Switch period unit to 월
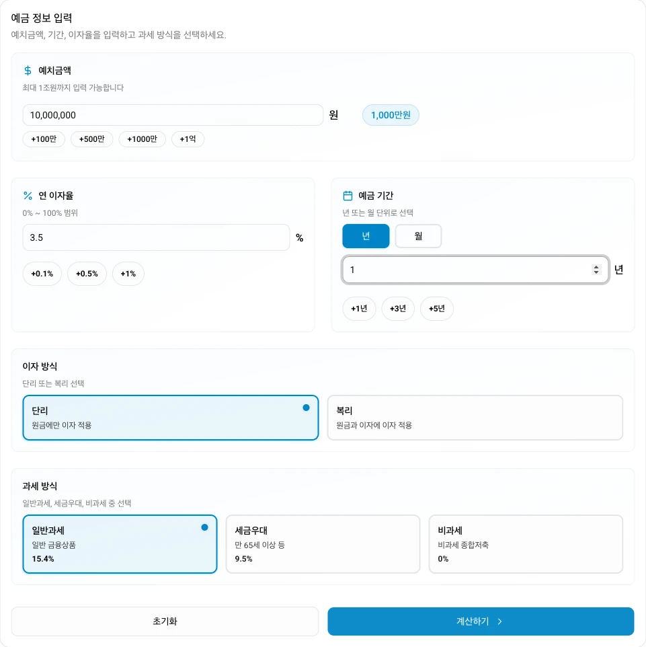Screen dimensions: 646x647 418,236
